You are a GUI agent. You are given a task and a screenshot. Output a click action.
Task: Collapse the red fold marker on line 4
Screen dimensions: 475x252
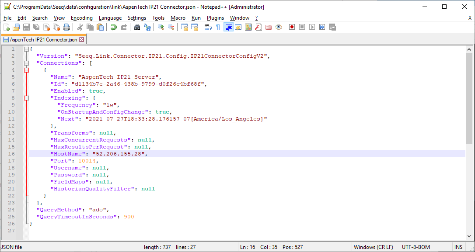26,70
